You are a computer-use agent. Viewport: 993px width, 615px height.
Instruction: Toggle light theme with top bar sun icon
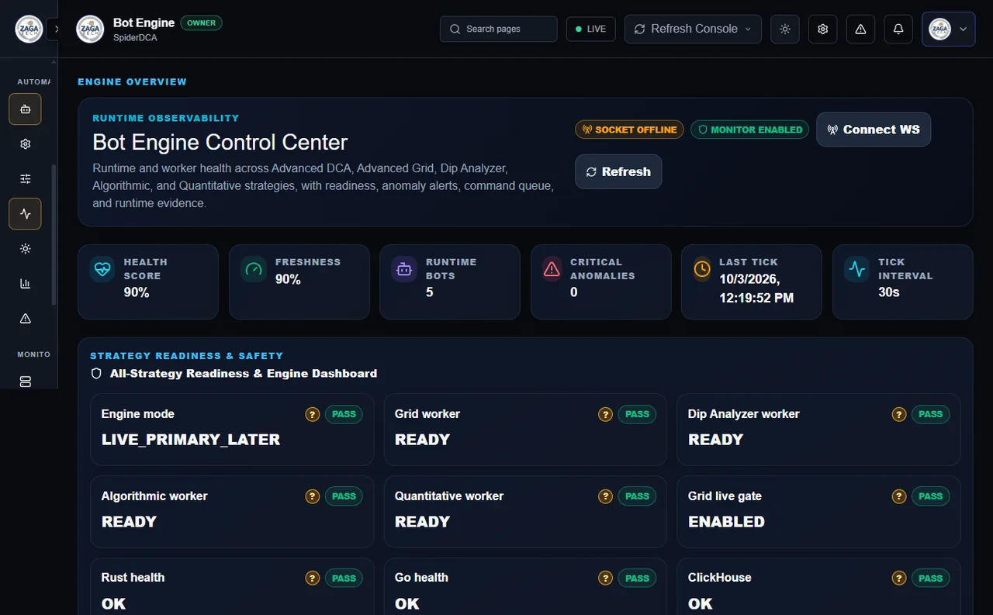pyautogui.click(x=785, y=29)
